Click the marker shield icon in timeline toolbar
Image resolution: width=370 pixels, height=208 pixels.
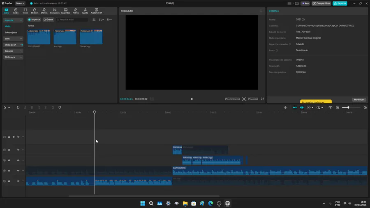[x=60, y=107]
